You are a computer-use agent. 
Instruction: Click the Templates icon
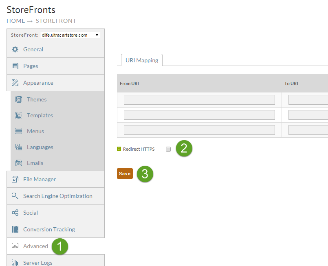[x=19, y=115]
